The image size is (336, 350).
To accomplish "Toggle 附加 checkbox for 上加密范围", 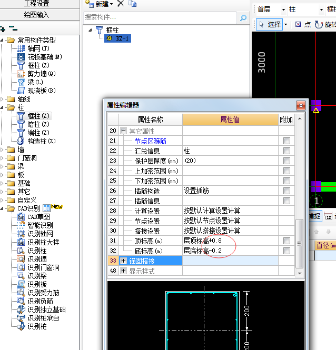I will pyautogui.click(x=286, y=171).
